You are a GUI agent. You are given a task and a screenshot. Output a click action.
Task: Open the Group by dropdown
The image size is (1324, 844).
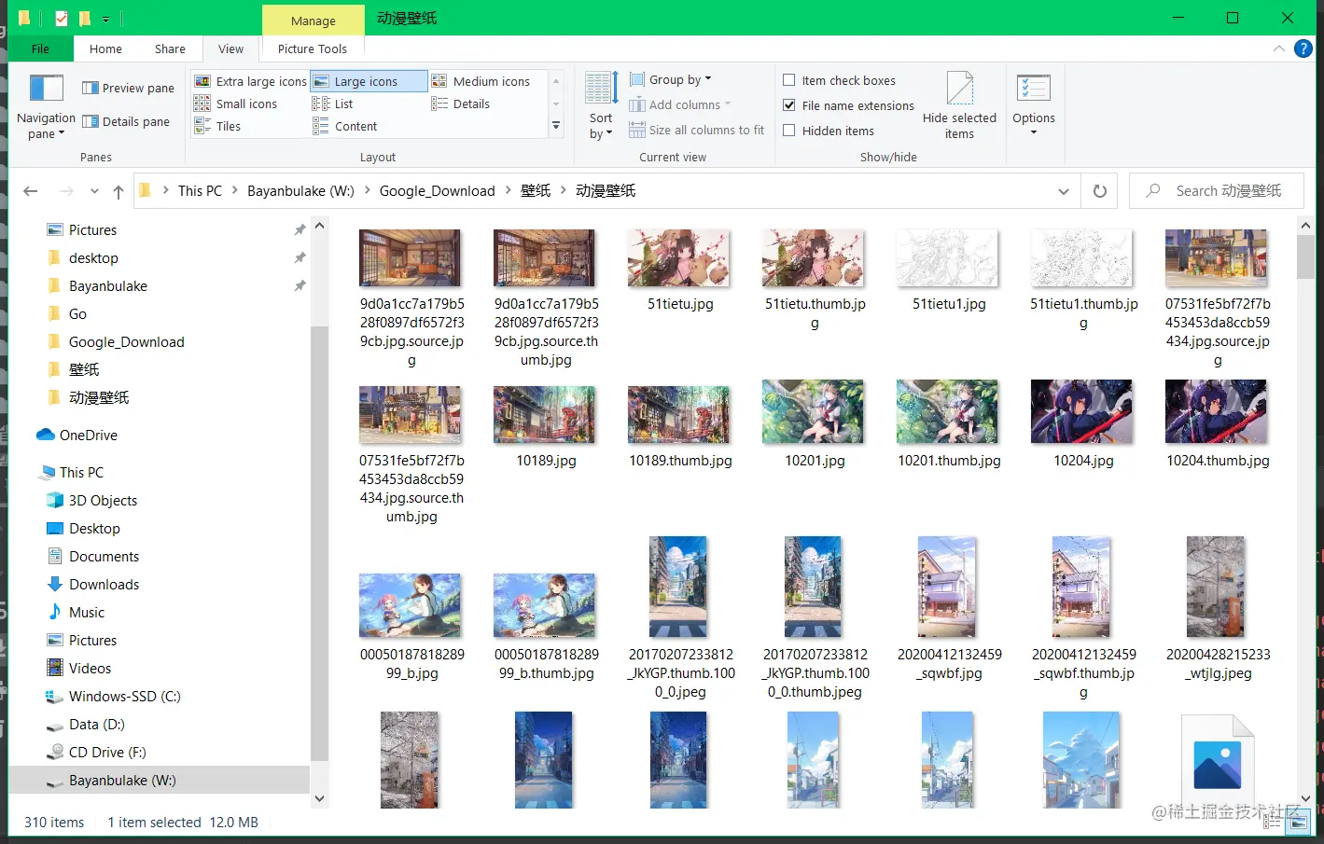tap(671, 79)
